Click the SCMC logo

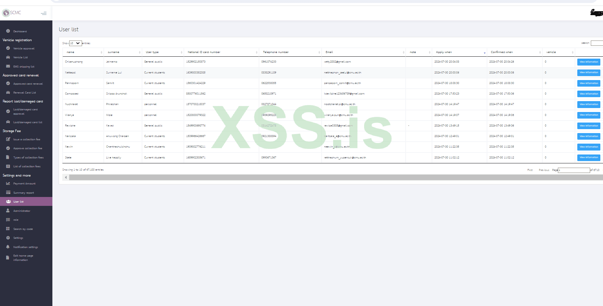(x=12, y=13)
